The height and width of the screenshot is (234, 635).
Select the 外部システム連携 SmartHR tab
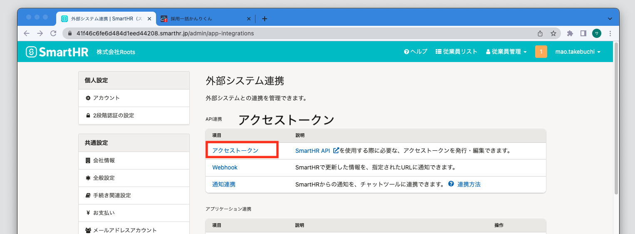click(106, 19)
